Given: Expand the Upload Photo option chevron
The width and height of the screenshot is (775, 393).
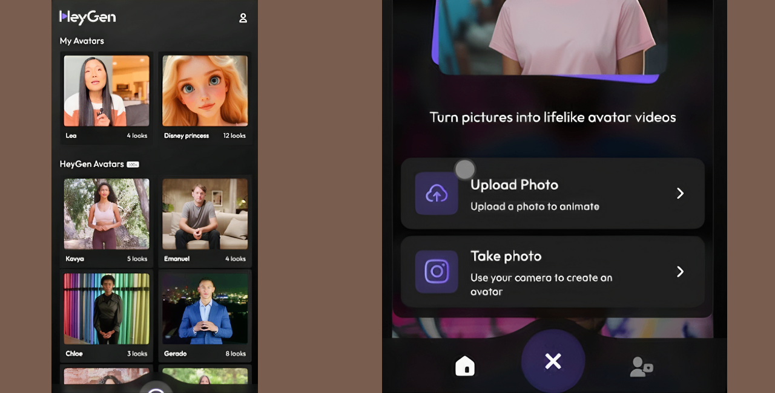Looking at the screenshot, I should pyautogui.click(x=680, y=193).
